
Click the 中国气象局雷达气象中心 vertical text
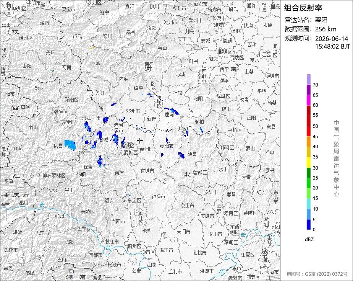click(336, 158)
